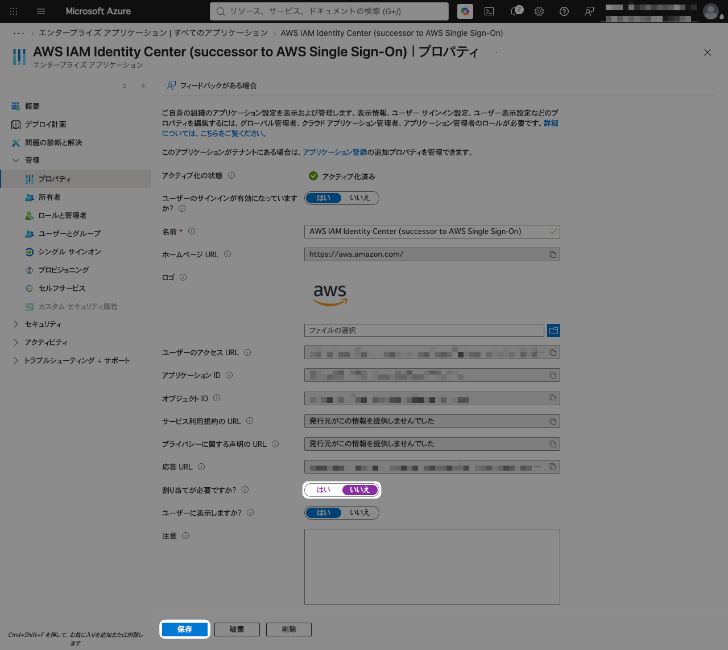728x650 pixels.
Task: Show info tooltip for アクティブ化の状態
Action: point(231,175)
